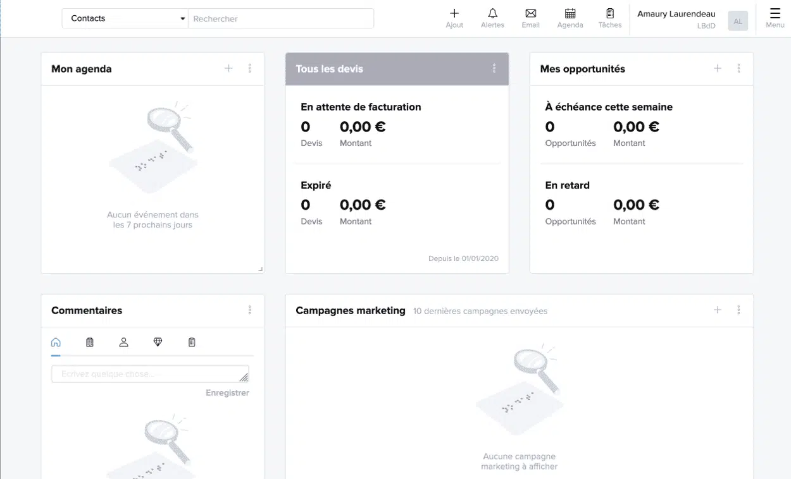Click the À échéance cette semaine heading
The image size is (791, 479).
coord(609,107)
